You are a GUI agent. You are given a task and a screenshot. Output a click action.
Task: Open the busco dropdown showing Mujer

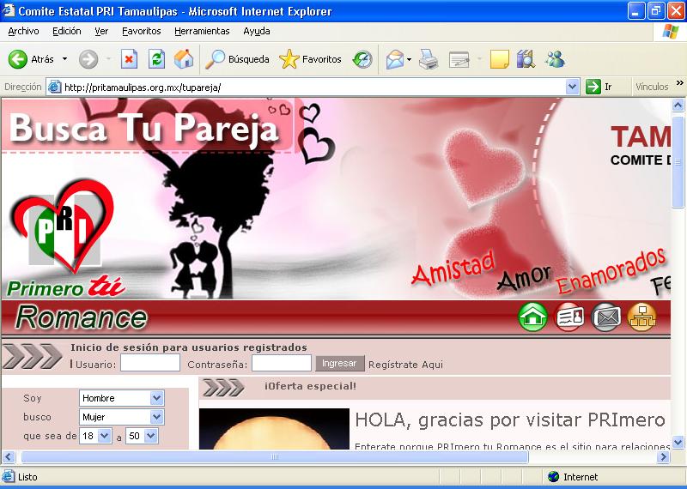pyautogui.click(x=121, y=417)
